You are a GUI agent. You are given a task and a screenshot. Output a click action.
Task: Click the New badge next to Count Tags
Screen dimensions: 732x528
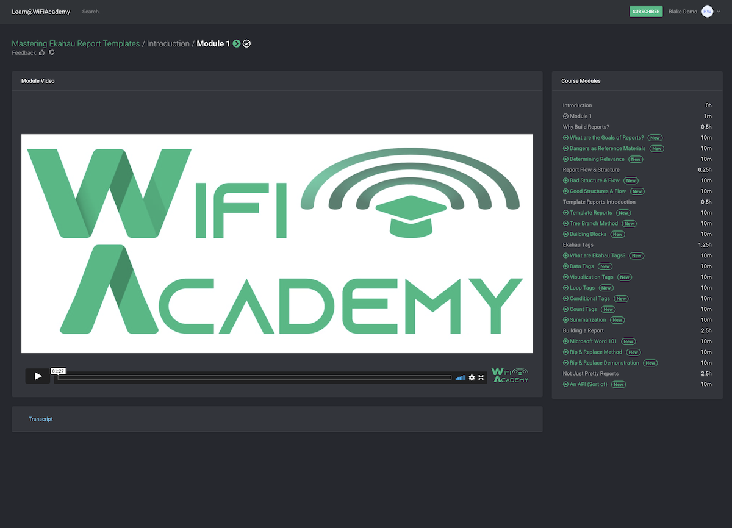[x=608, y=309]
